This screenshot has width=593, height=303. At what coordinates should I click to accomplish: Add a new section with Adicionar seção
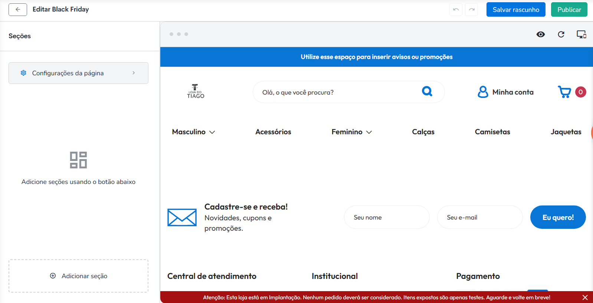78,276
